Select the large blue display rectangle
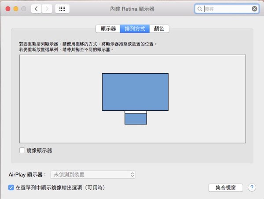This screenshot has width=264, height=199. click(135, 91)
